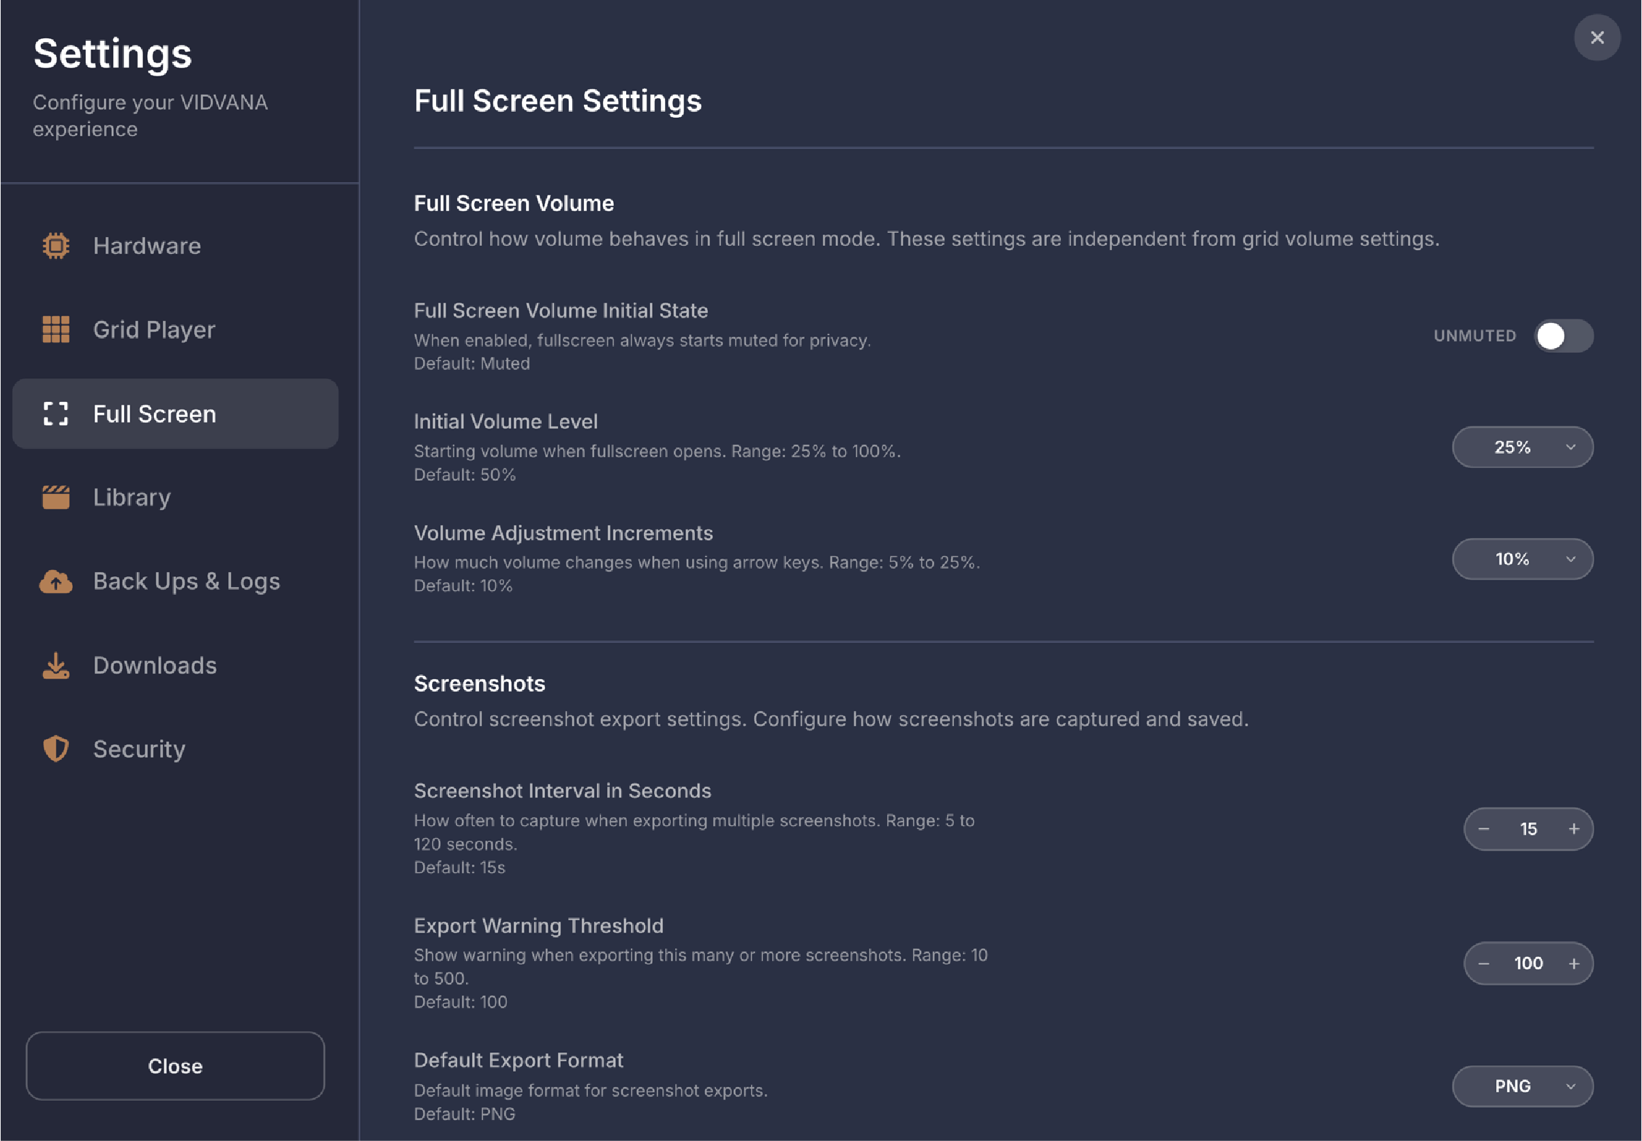This screenshot has height=1141, width=1642.
Task: Click the Hardware chip icon
Action: (56, 246)
